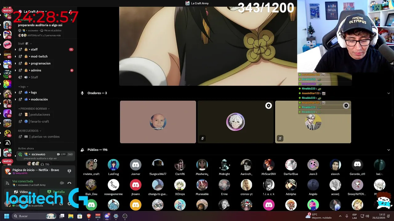Open noise suppression waveform icon

[x=62, y=183]
